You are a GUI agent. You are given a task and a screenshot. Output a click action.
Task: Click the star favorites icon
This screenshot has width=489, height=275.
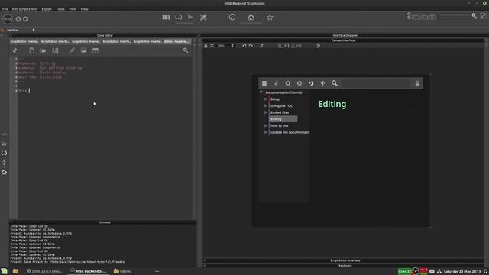click(x=270, y=18)
